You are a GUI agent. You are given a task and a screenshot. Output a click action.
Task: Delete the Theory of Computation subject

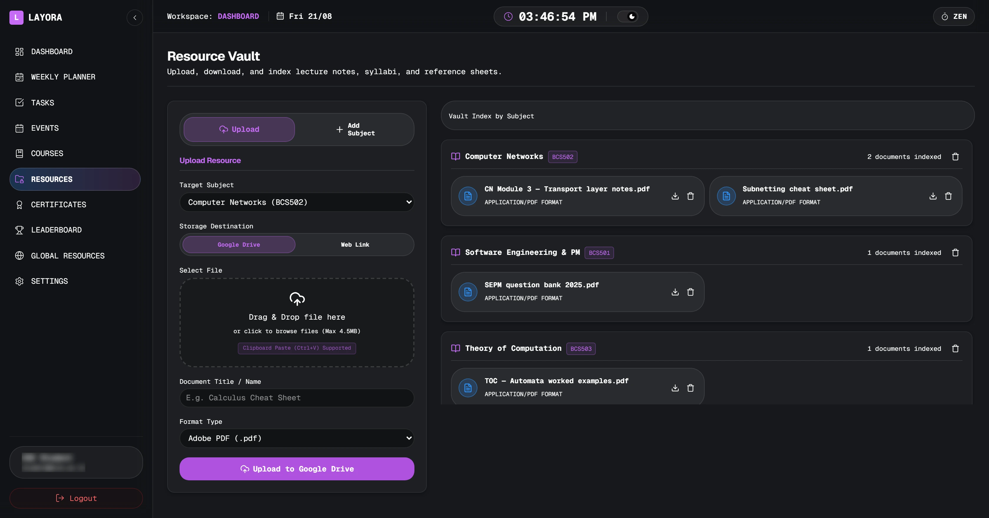(x=956, y=349)
